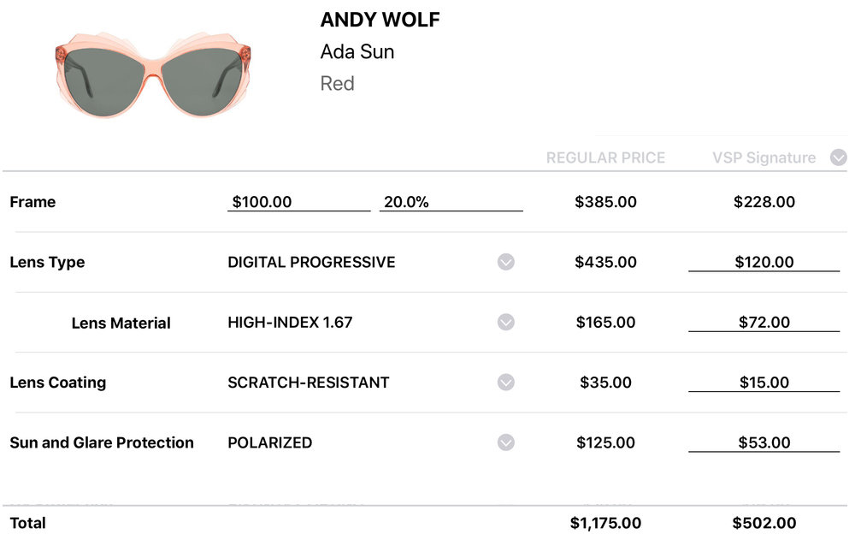Open the High-Index 1.67 material chooser
This screenshot has width=855, height=558.
click(x=506, y=323)
